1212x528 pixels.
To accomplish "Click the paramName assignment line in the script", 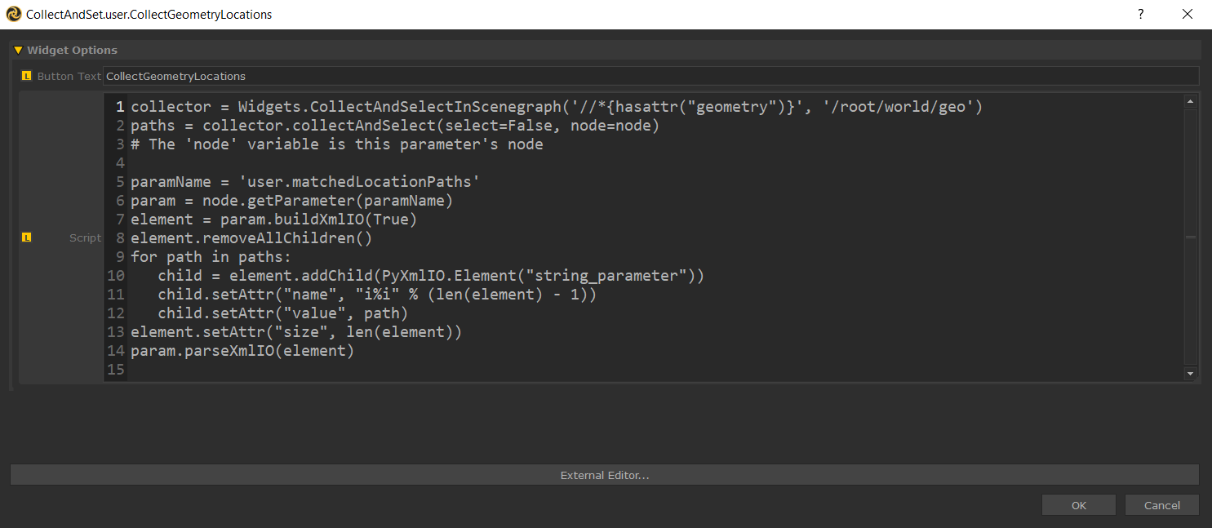I will coord(304,182).
